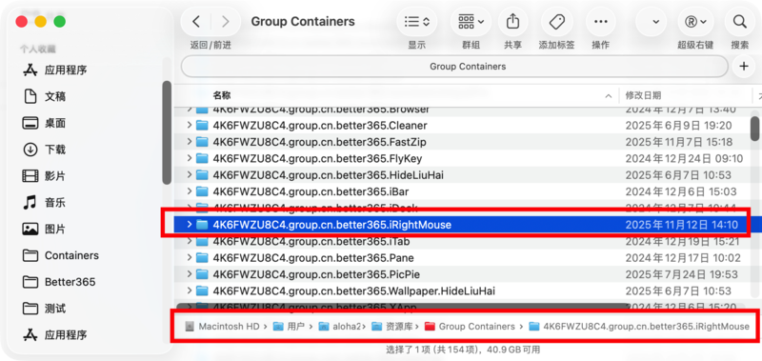Viewport: 762px width, 361px height.
Task: Open 图片 in the sidebar
Action: point(55,229)
